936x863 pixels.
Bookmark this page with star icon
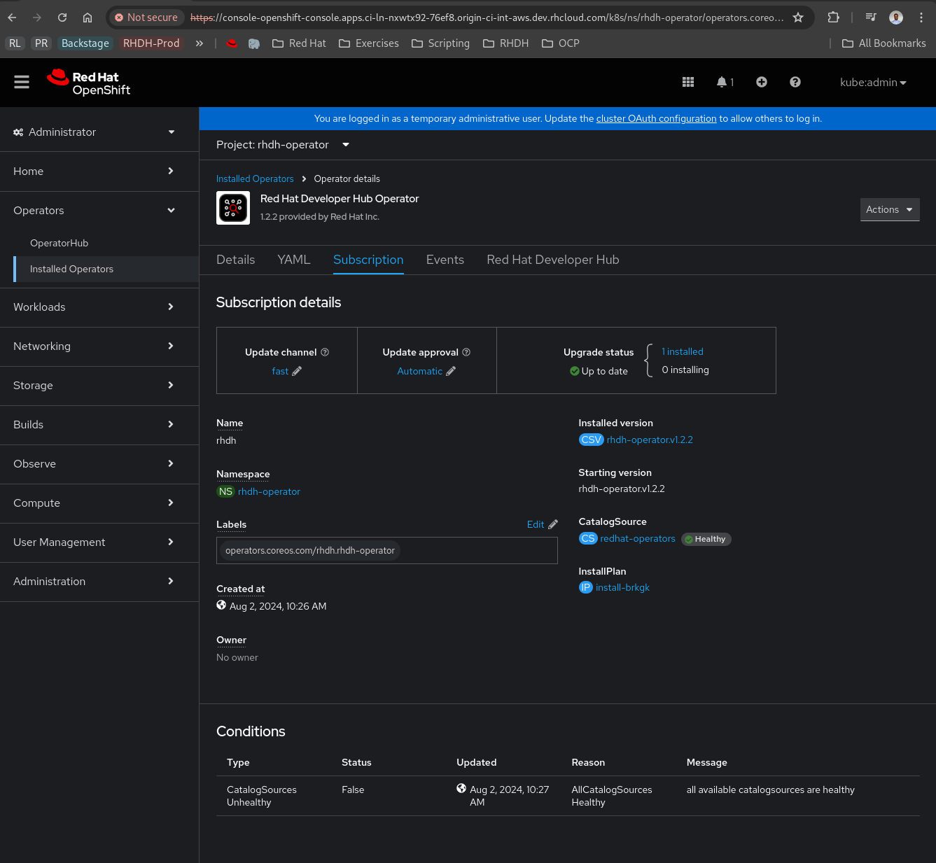798,17
